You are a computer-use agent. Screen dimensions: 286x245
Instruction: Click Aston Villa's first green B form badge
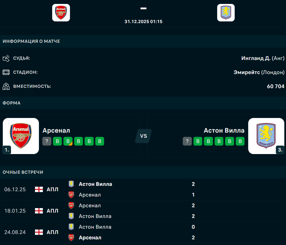(198, 141)
